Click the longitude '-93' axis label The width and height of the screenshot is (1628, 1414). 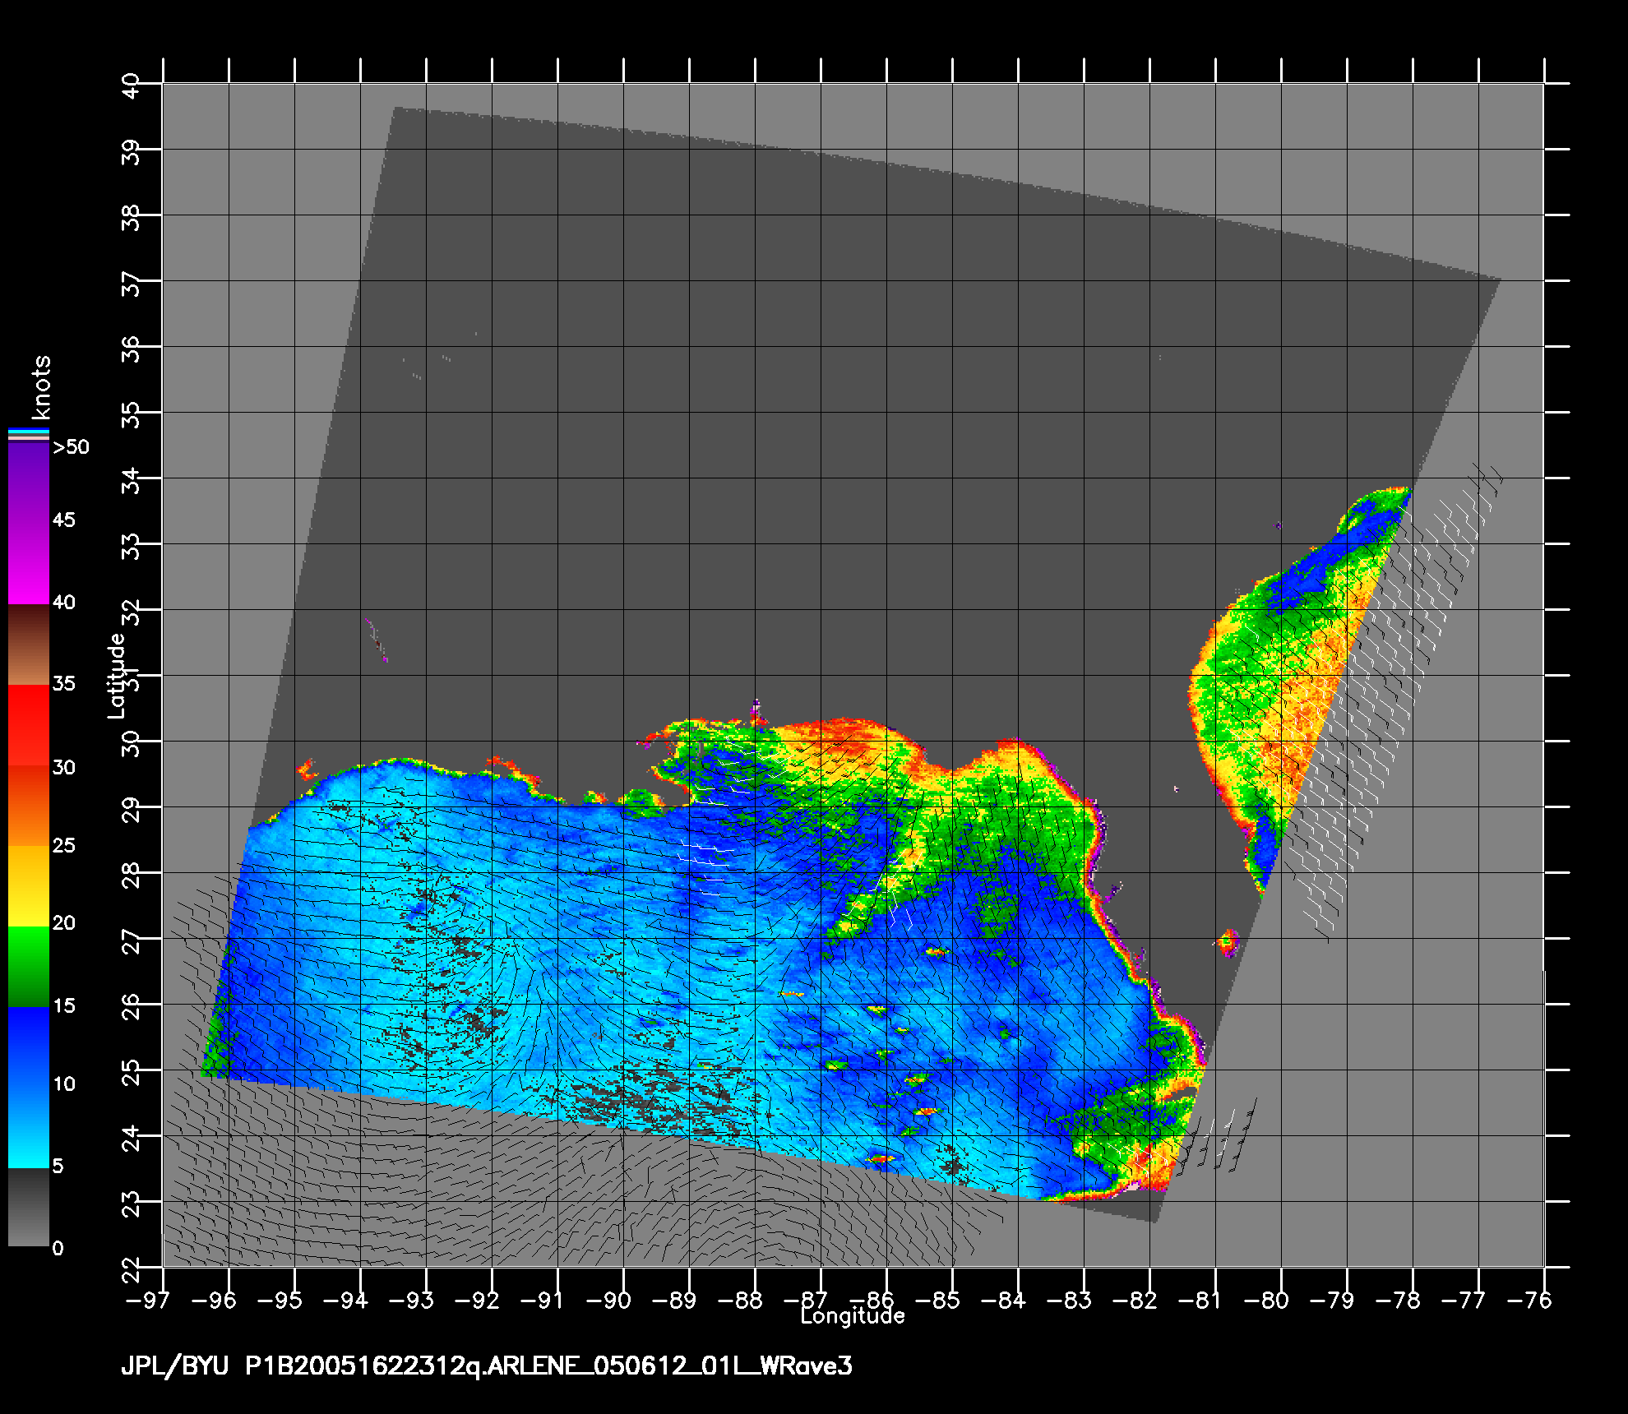[413, 1300]
